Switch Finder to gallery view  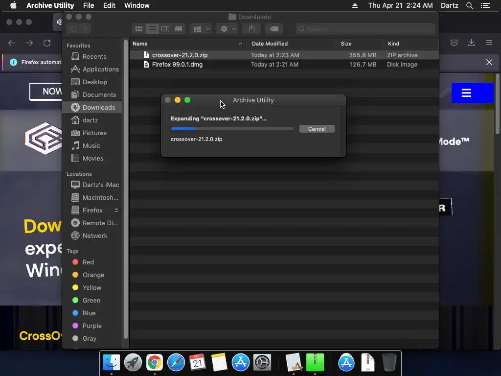pyautogui.click(x=179, y=29)
